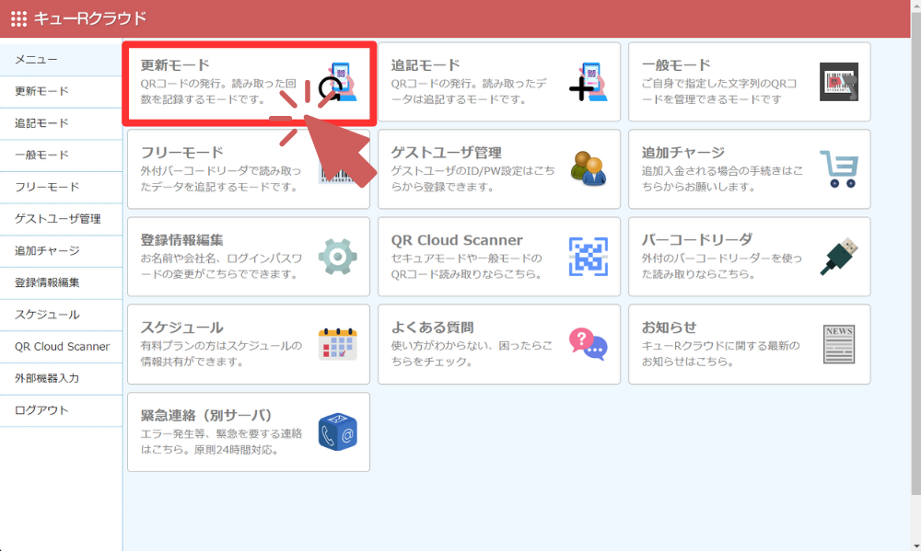Open ゲストユーザ管理 in the sidebar

pyautogui.click(x=61, y=219)
